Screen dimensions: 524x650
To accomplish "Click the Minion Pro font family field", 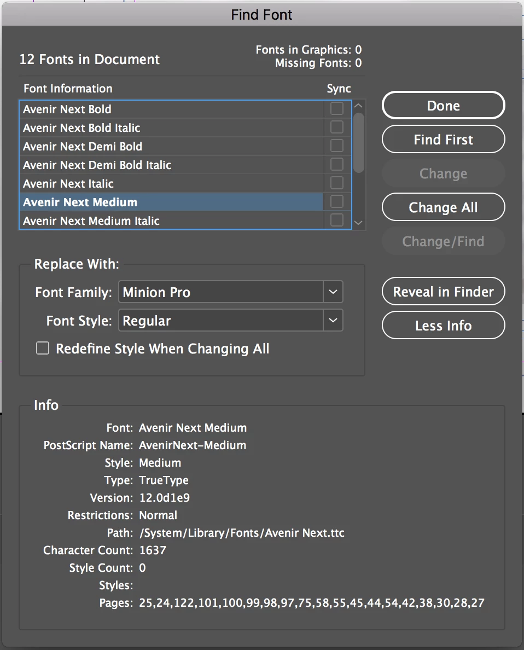I will pos(221,292).
